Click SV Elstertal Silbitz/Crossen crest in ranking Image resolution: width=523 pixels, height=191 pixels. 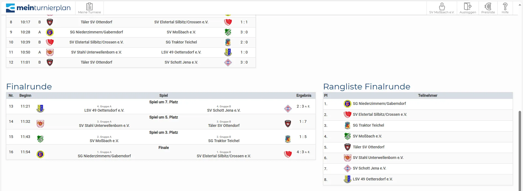tap(347, 115)
